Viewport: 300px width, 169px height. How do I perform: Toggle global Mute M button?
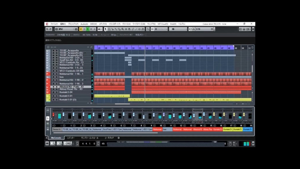pos(81,29)
